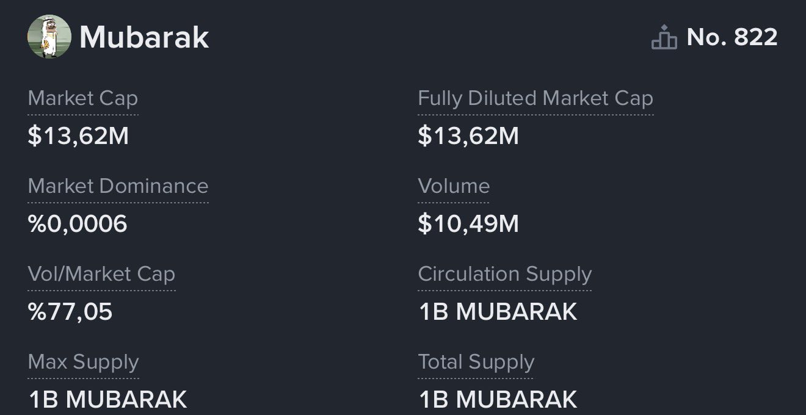806x415 pixels.
Task: Open the Max Supply label tooltip
Action: point(84,363)
